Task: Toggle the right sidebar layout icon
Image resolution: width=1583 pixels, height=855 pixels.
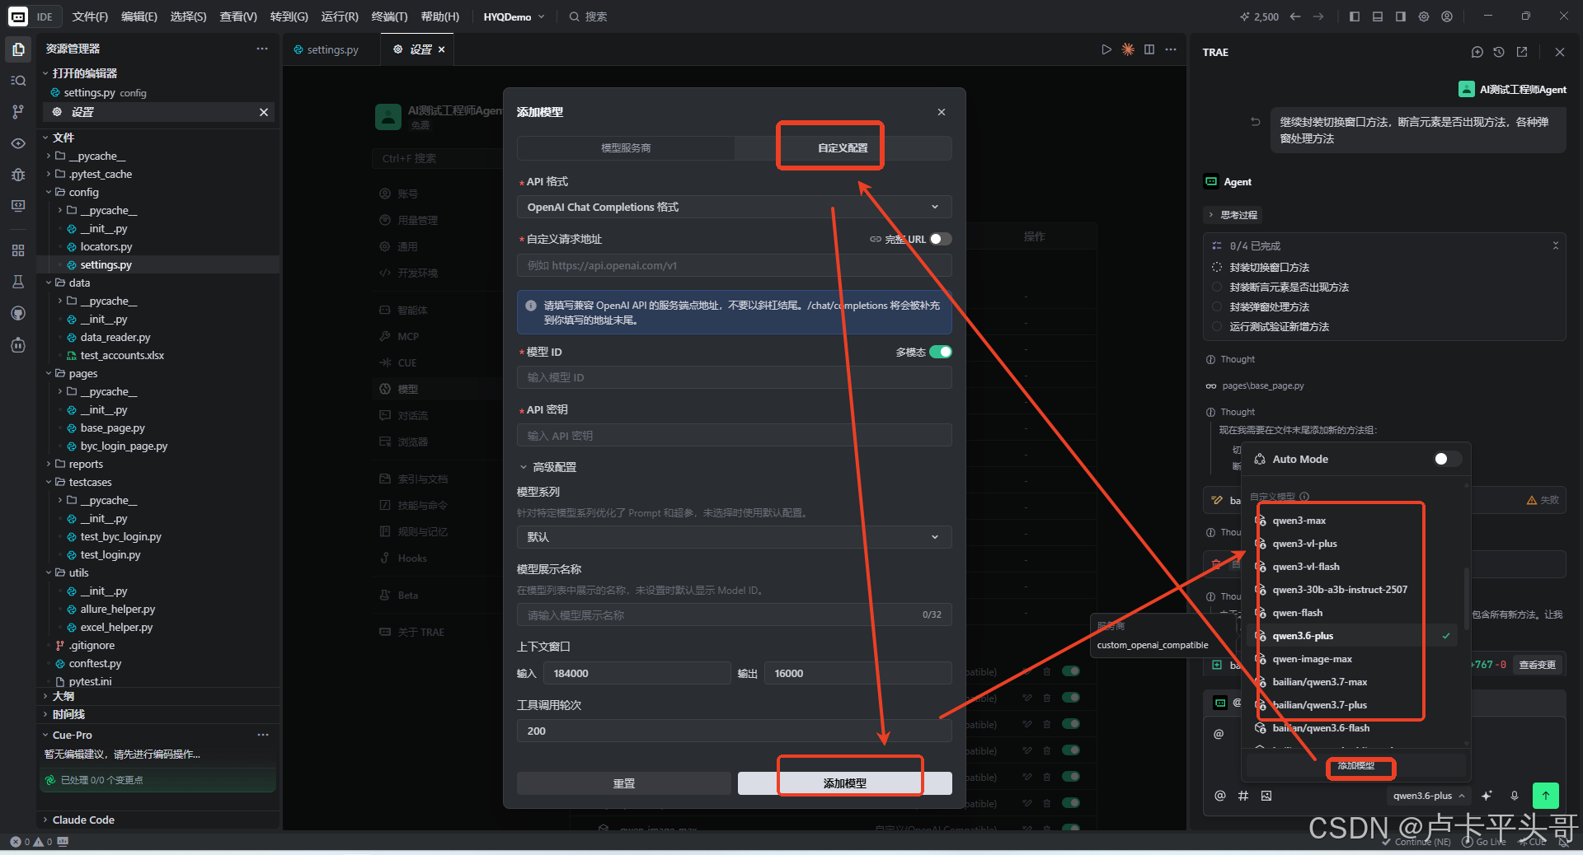Action: click(1401, 16)
